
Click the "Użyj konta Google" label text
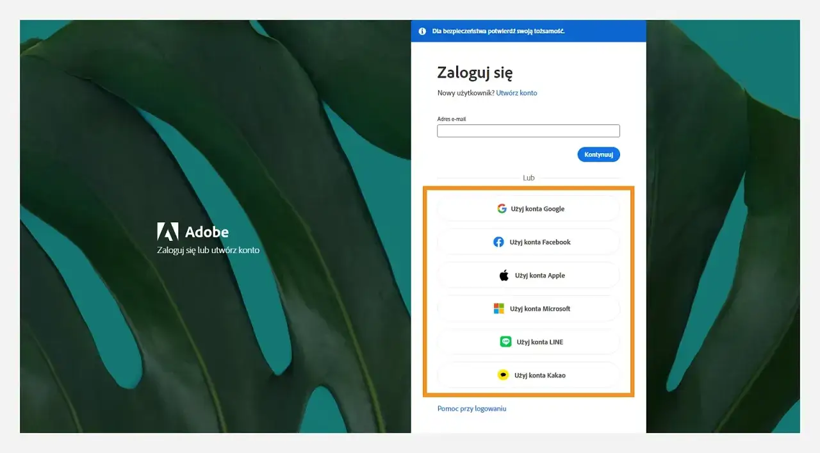[x=537, y=209]
